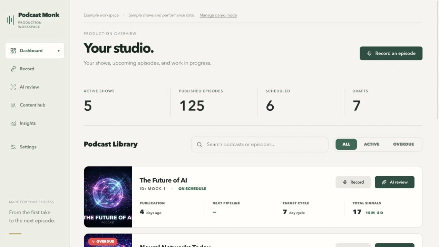Click the sparkle icon in The Future of AI AI review button
This screenshot has width=439, height=247.
[x=384, y=182]
